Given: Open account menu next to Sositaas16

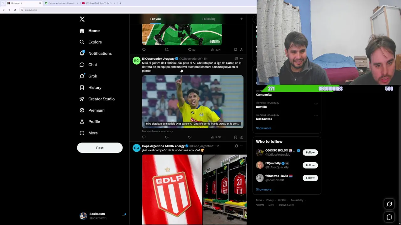Looking at the screenshot, I should click(123, 216).
